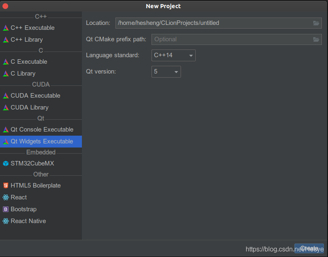Screen dimensions: 328x257
Task: Select HTML5 Boilerplate project type
Action: click(x=41, y=185)
